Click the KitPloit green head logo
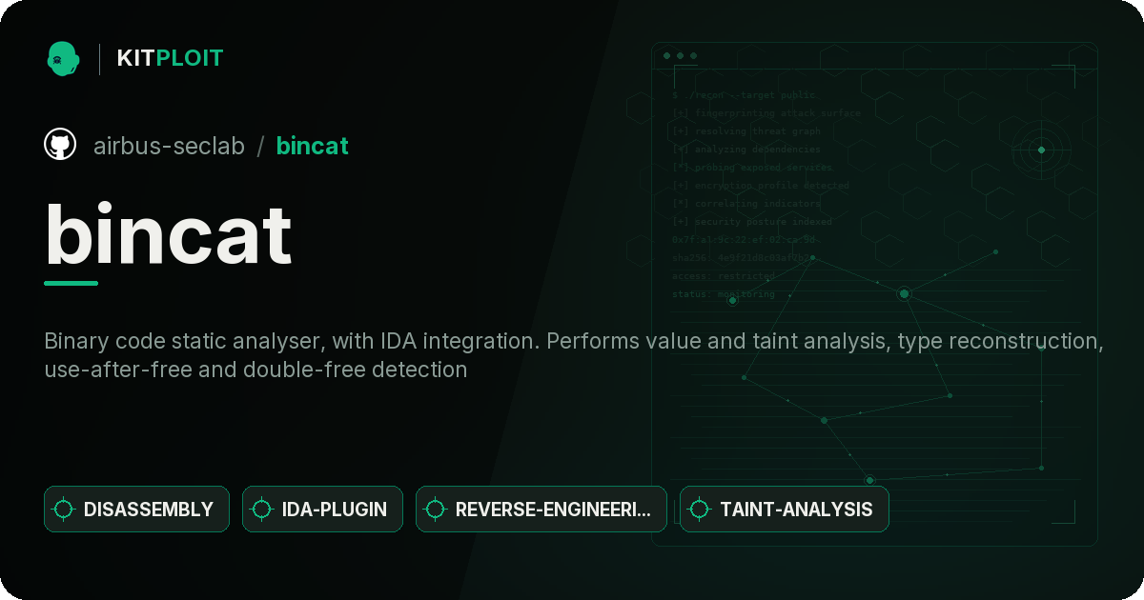 pyautogui.click(x=63, y=58)
